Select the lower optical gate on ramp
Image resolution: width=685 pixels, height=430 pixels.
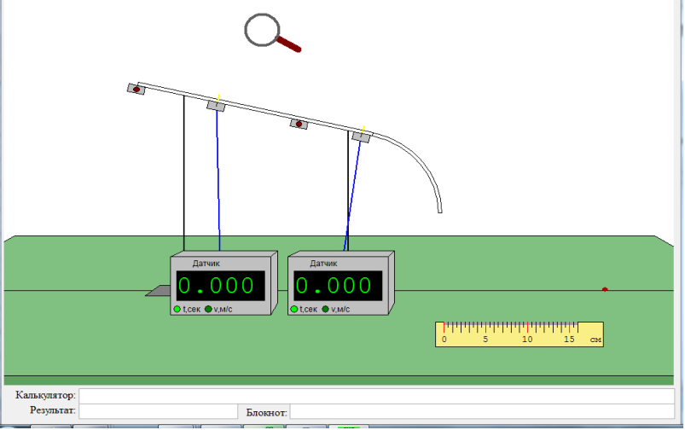361,137
